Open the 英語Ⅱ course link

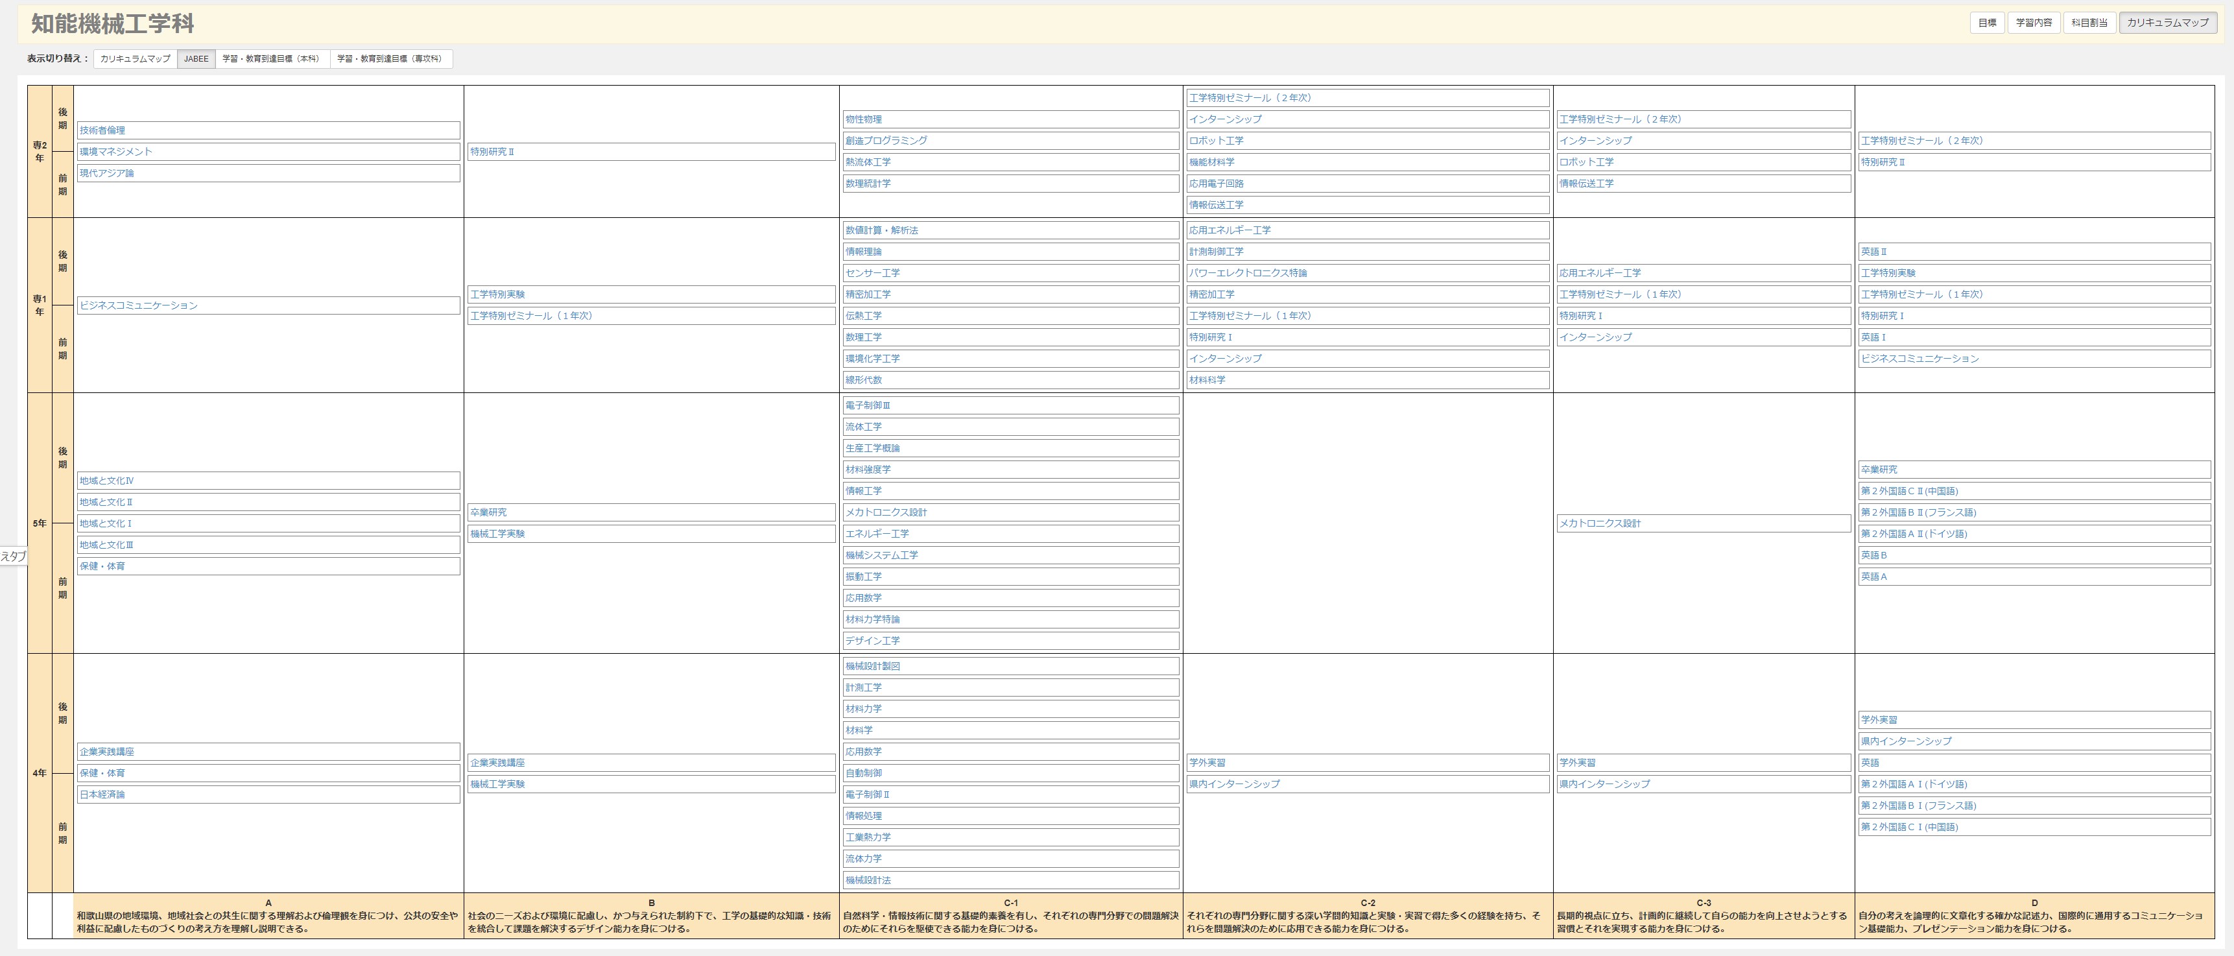[x=1873, y=252]
